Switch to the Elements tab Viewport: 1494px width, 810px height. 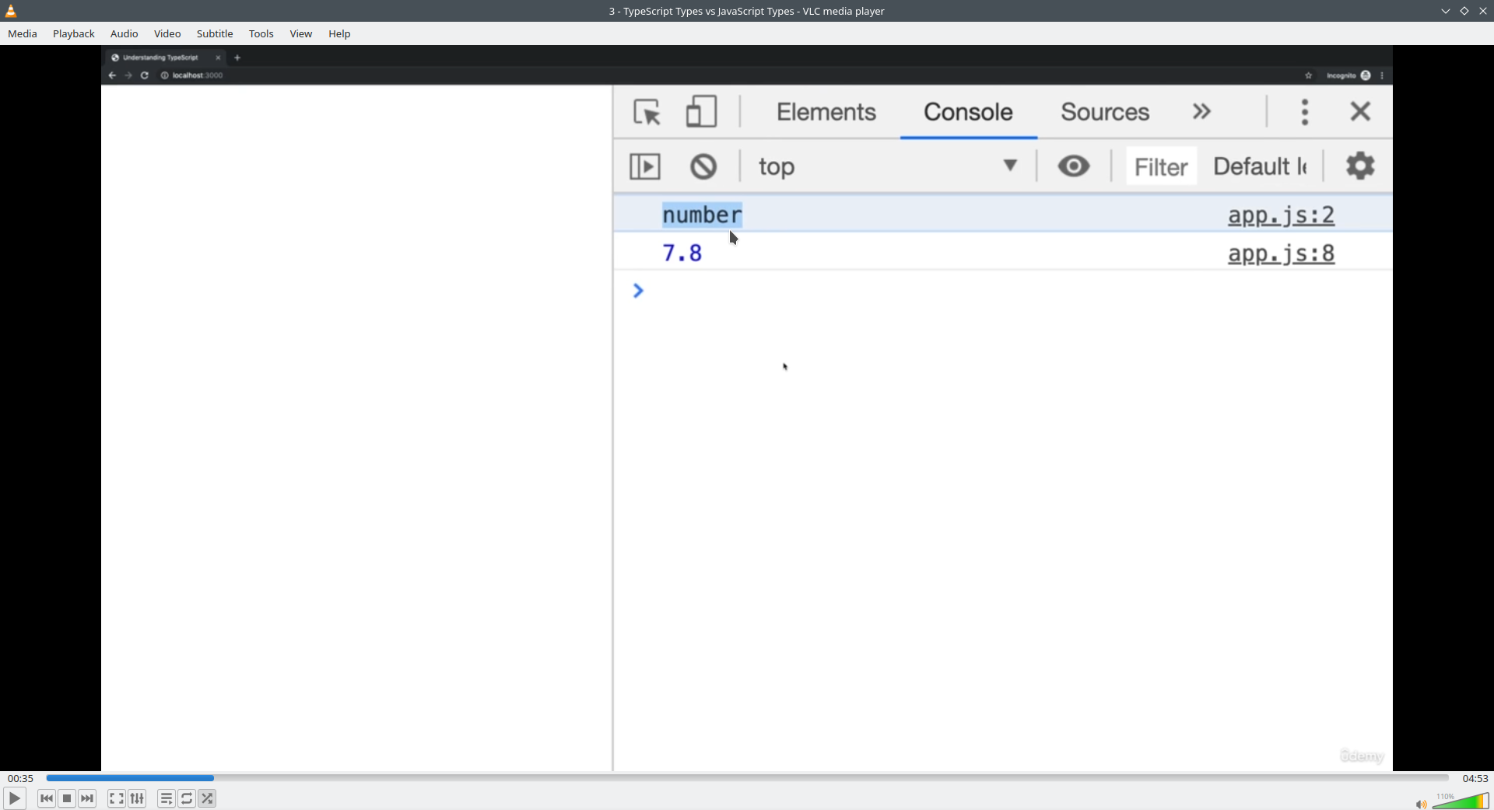(826, 112)
